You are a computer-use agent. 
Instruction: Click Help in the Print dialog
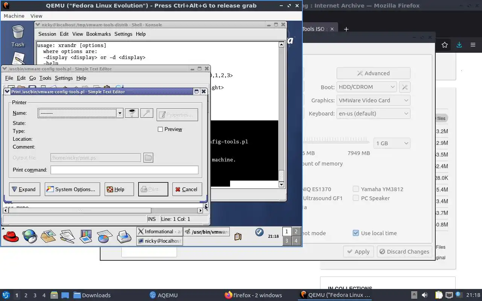[x=119, y=189]
